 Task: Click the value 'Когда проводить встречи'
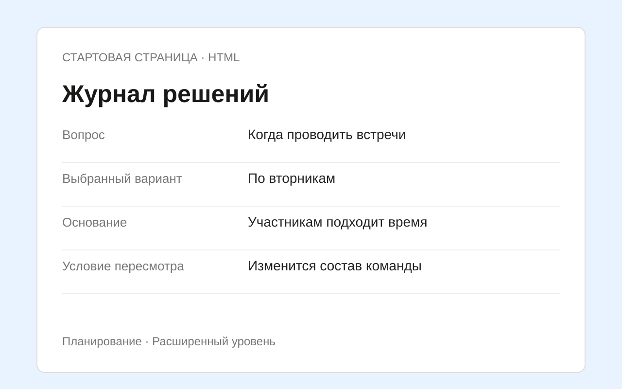pyautogui.click(x=327, y=135)
